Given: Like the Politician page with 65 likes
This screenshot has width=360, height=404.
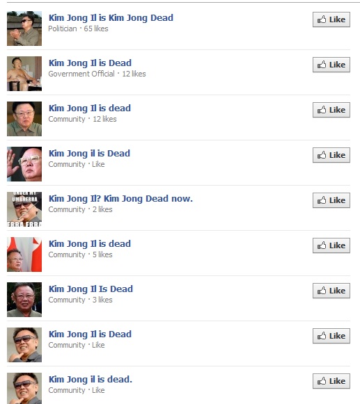Looking at the screenshot, I should (x=331, y=19).
